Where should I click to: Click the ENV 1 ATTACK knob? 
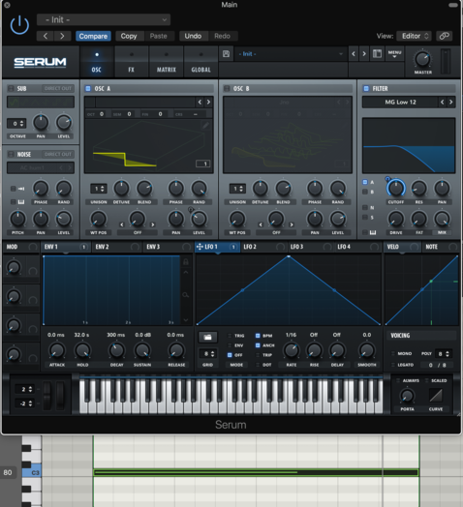pyautogui.click(x=57, y=350)
